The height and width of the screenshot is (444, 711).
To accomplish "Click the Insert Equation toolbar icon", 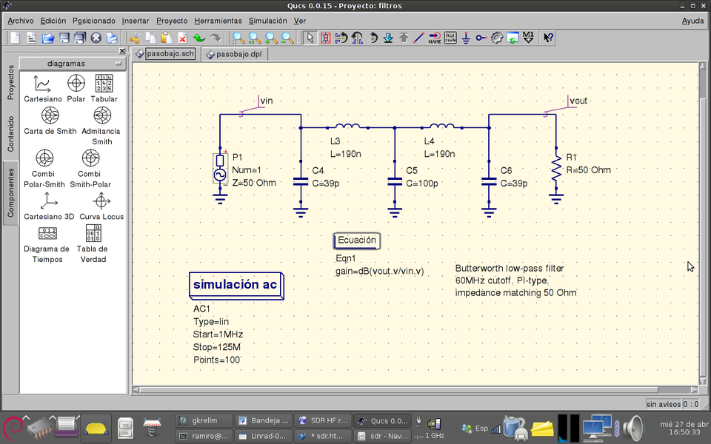I will click(x=450, y=37).
